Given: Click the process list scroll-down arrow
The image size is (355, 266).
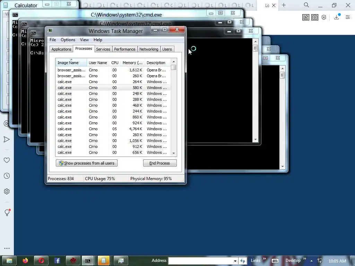Looking at the screenshot, I should [x=174, y=153].
